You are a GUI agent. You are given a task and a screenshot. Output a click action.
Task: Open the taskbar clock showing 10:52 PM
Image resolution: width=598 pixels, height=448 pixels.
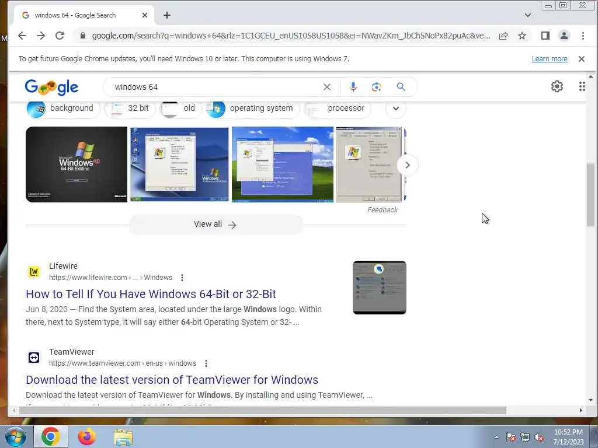pos(568,437)
